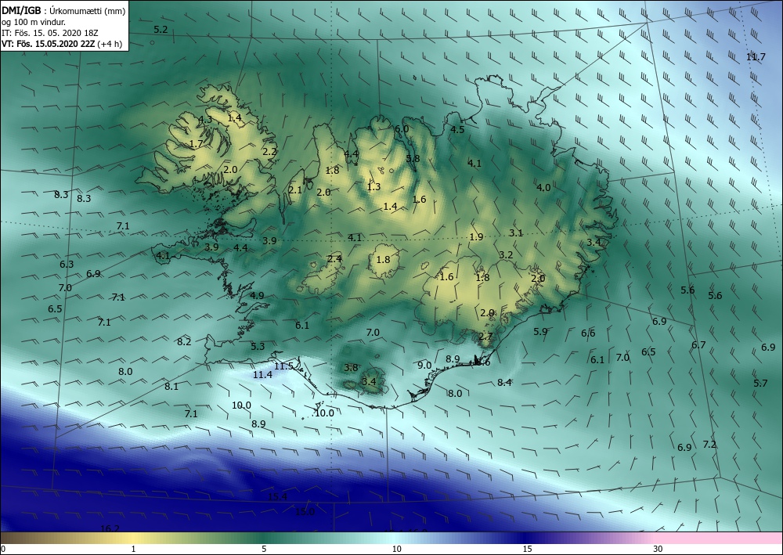
Task: Click the '1.3' value on the map
Action: click(x=373, y=187)
